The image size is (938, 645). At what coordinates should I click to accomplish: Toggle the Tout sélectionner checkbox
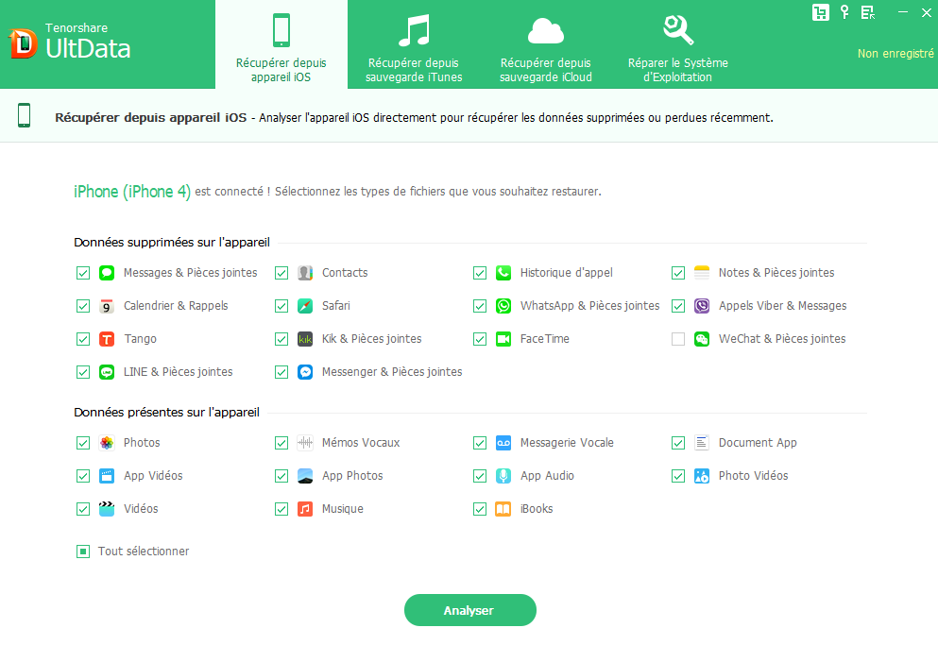point(83,552)
